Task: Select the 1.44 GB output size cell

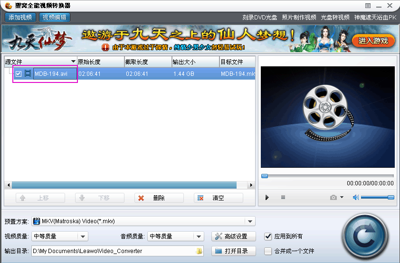Action: [184, 74]
